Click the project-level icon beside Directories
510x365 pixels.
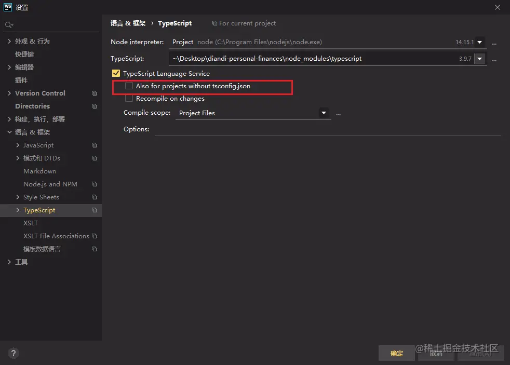pyautogui.click(x=95, y=106)
